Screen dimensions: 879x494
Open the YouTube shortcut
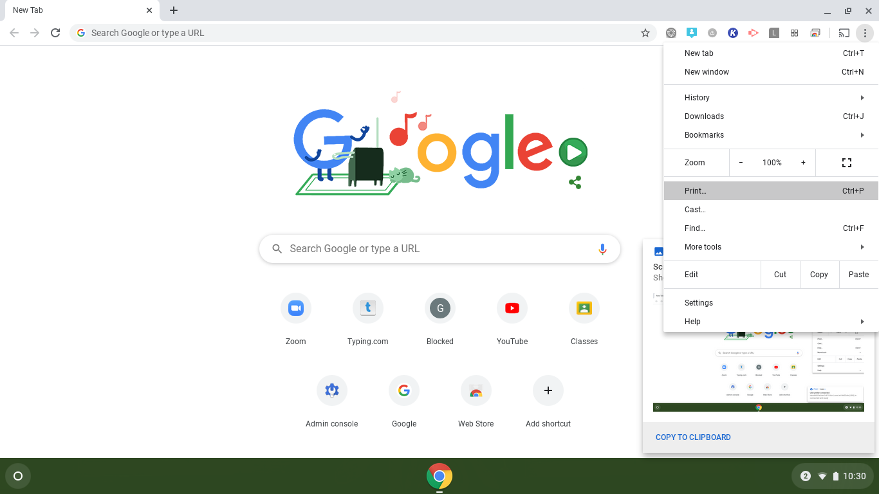(x=512, y=318)
